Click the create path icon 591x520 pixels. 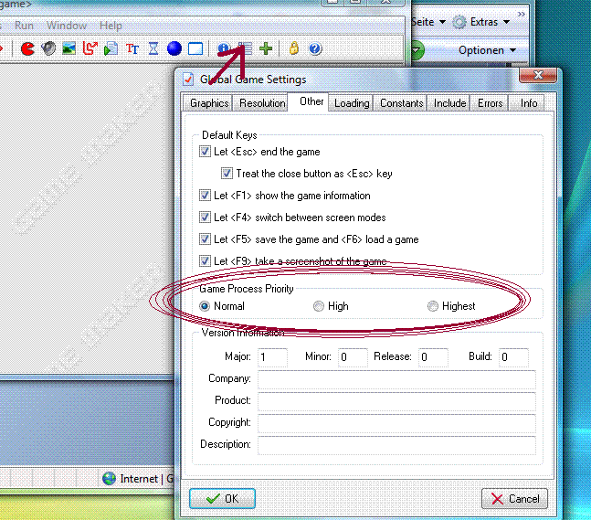tap(90, 48)
